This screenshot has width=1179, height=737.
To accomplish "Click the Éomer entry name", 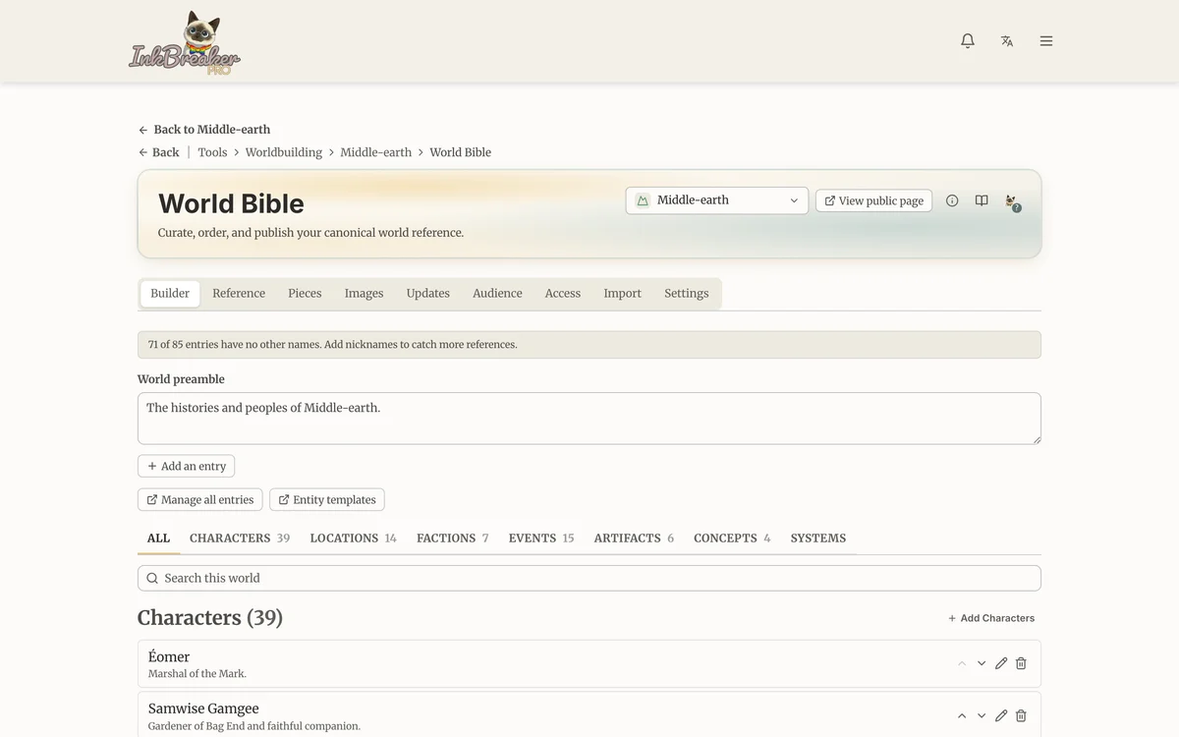I will point(169,656).
